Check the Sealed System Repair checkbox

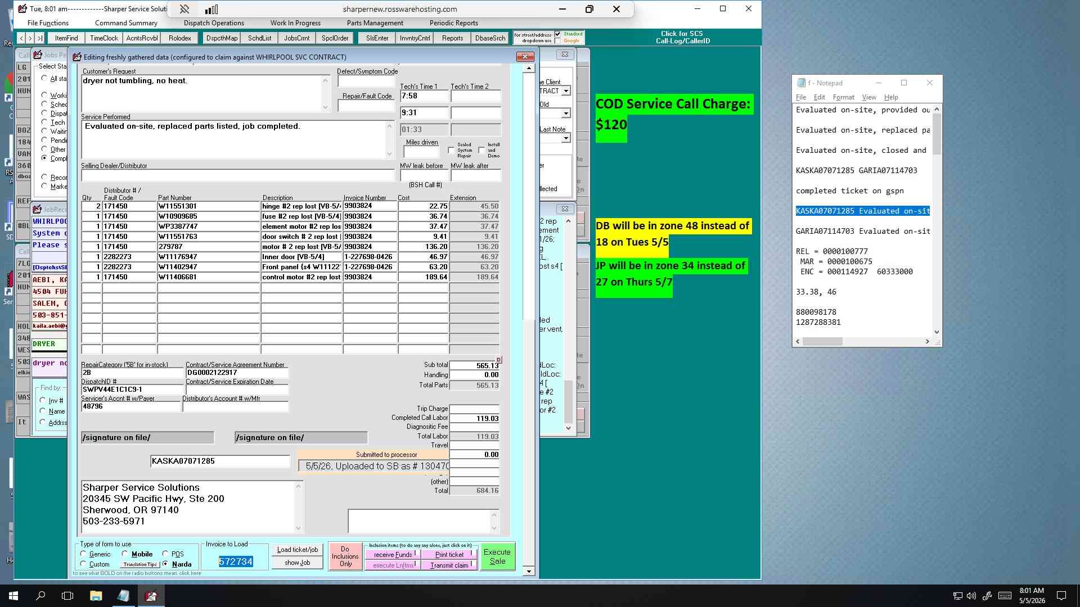[x=451, y=150]
